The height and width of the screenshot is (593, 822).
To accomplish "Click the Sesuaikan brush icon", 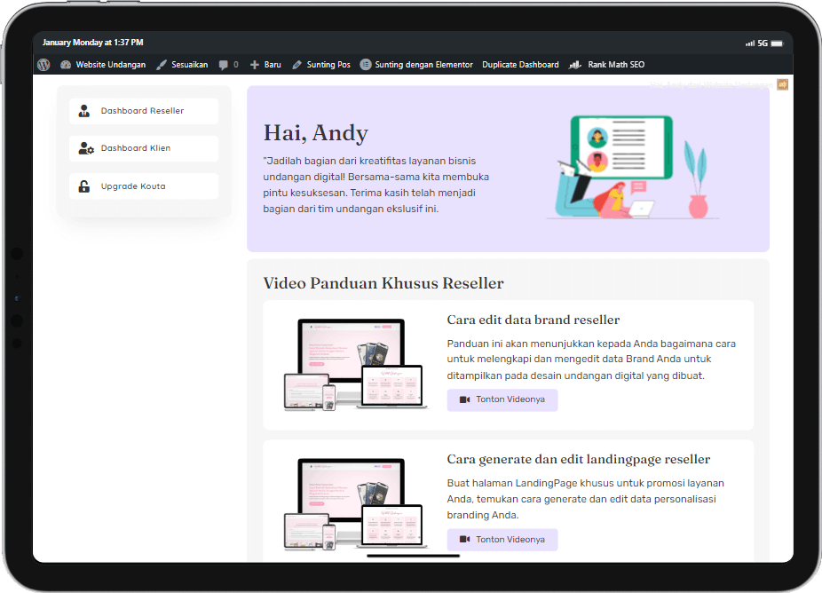I will point(162,65).
